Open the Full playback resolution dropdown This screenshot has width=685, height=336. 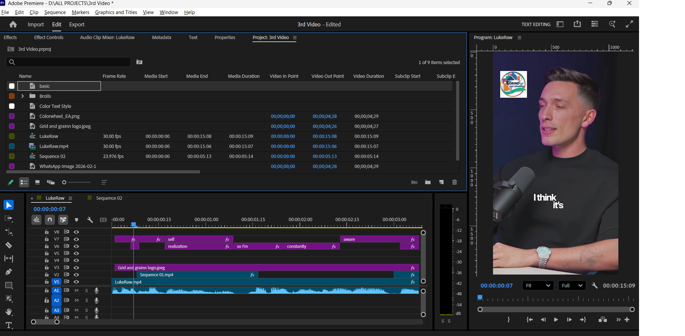pyautogui.click(x=572, y=285)
